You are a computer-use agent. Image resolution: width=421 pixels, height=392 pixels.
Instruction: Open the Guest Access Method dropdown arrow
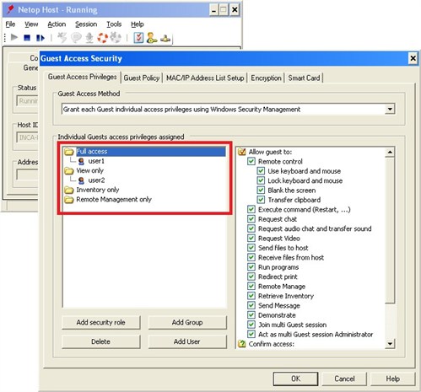[x=390, y=109]
